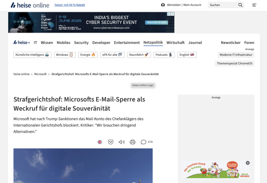Open the Wissen menu item
This screenshot has width=267, height=183.
[47, 43]
